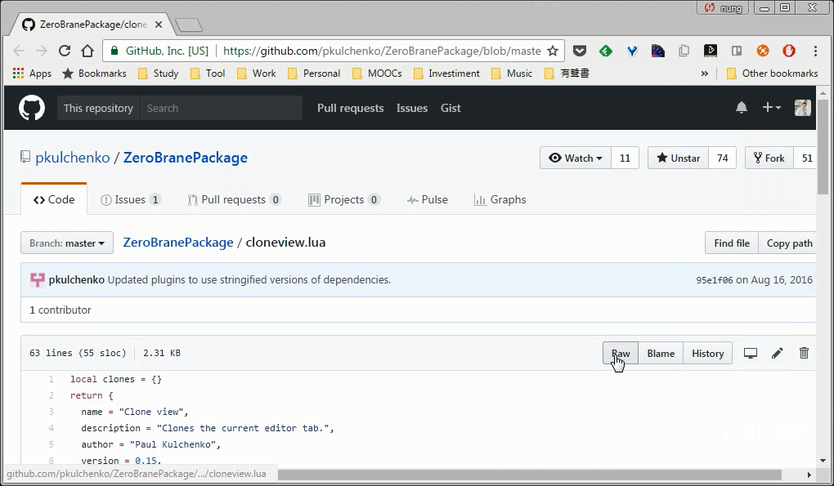This screenshot has height=486, width=834.
Task: Open Music bookmarks folder
Action: pos(512,74)
